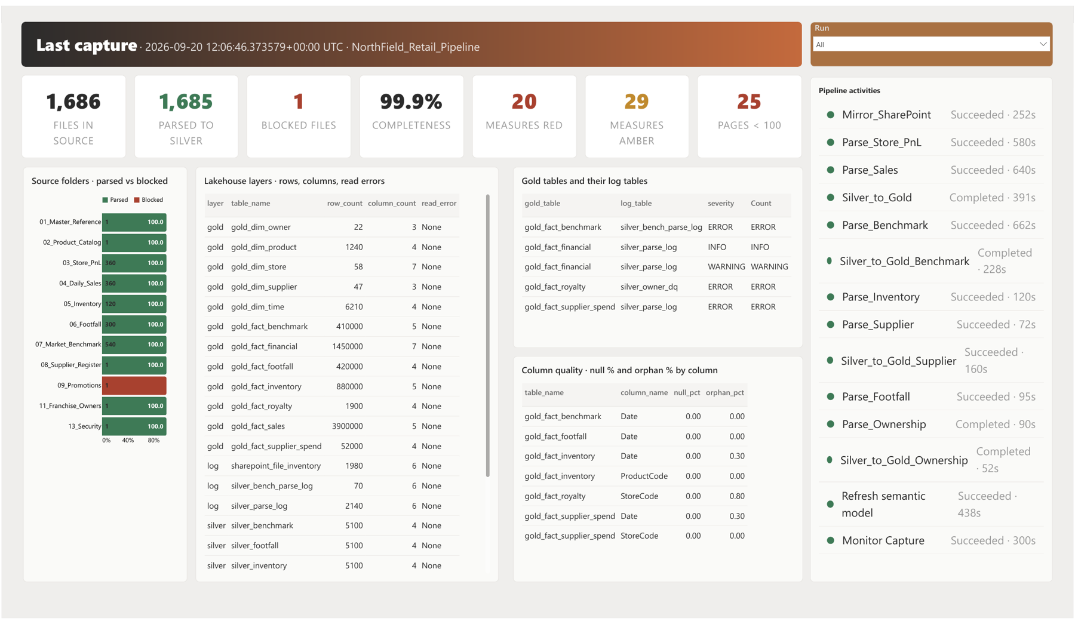Select the Monitor Capture status dot

click(x=830, y=540)
